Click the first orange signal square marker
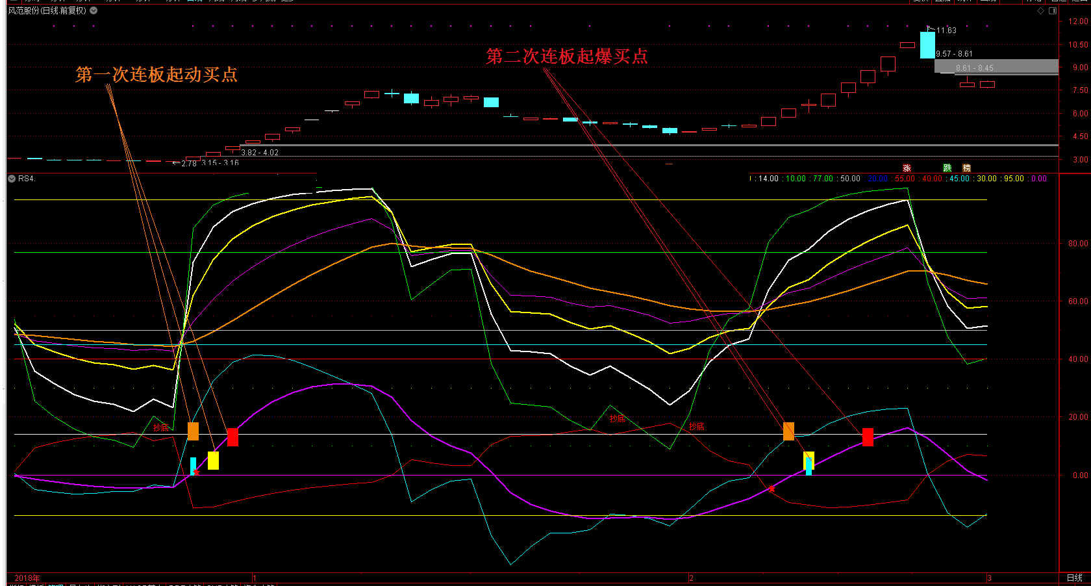1091x586 pixels. tap(193, 431)
